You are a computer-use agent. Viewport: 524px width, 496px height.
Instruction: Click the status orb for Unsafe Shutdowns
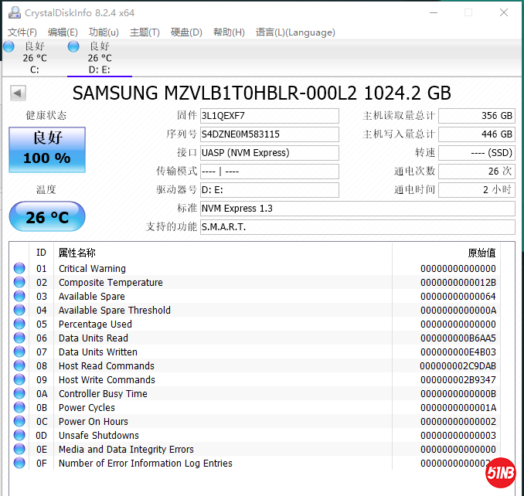tap(19, 436)
